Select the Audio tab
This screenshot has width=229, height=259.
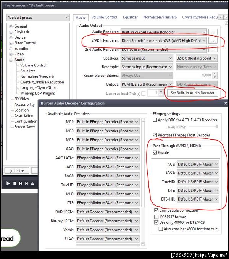click(81, 17)
